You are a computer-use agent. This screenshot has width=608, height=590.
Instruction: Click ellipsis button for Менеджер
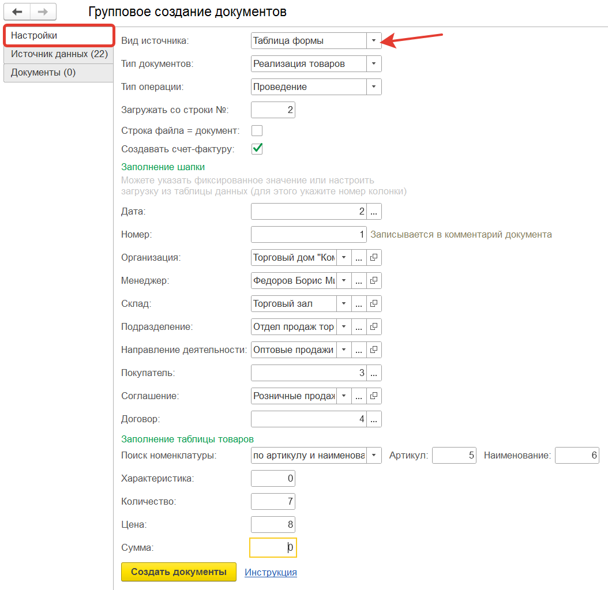coord(359,281)
